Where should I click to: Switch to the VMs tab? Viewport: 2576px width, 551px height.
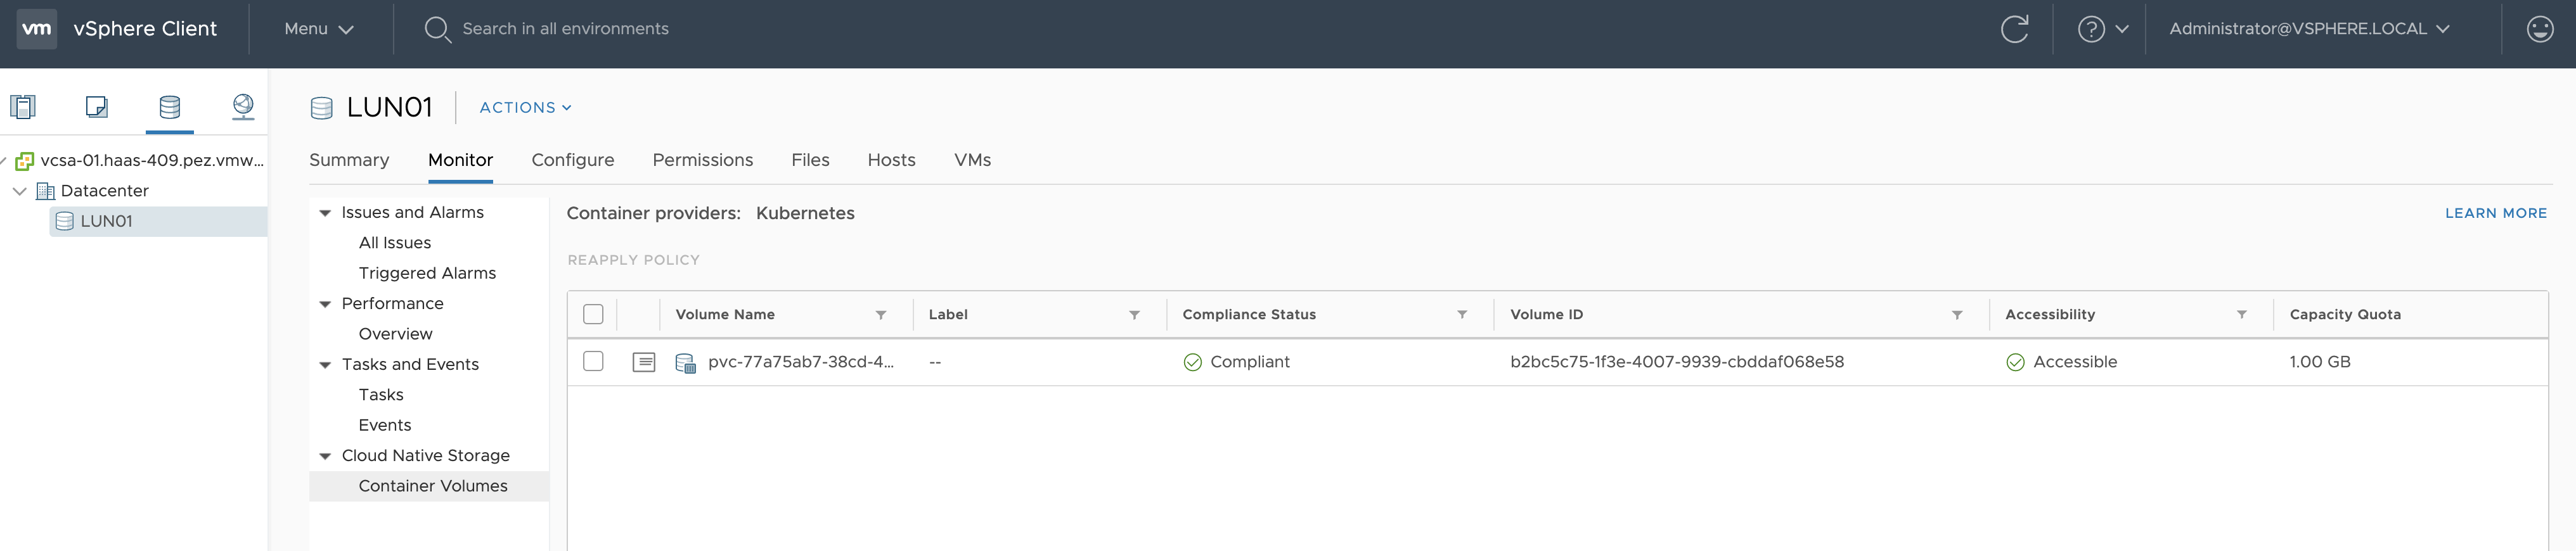tap(972, 160)
